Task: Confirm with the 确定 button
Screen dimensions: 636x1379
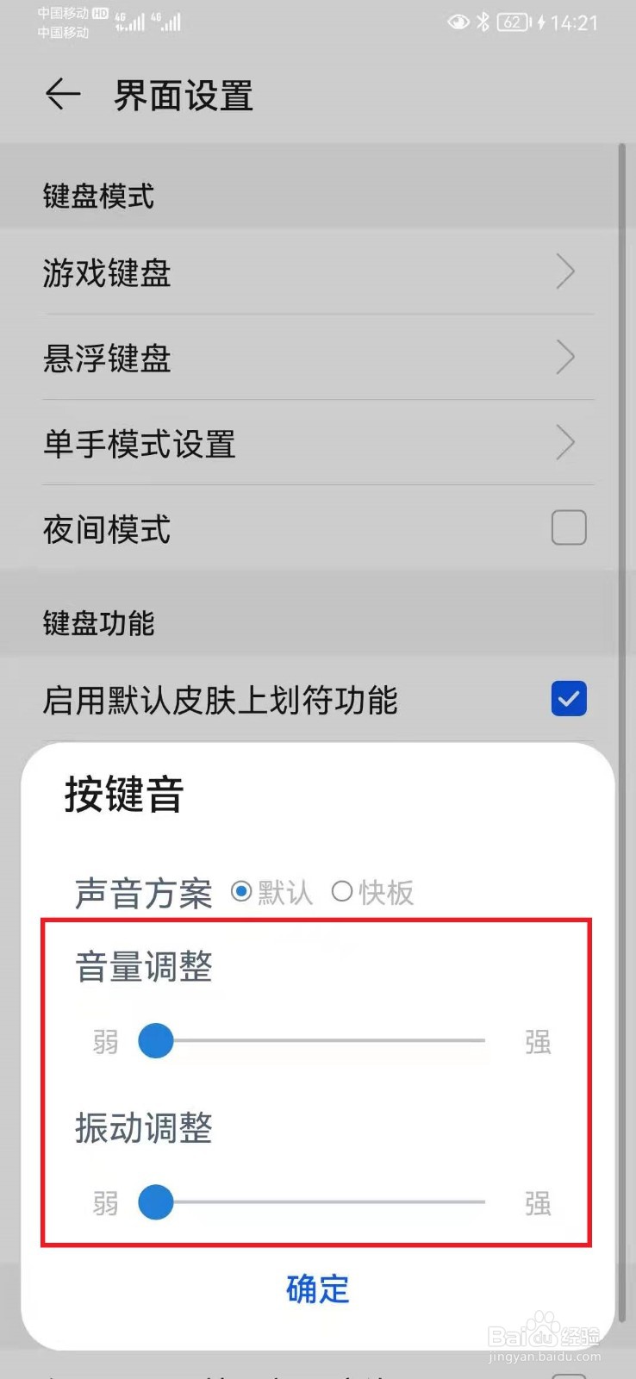Action: tap(318, 1289)
